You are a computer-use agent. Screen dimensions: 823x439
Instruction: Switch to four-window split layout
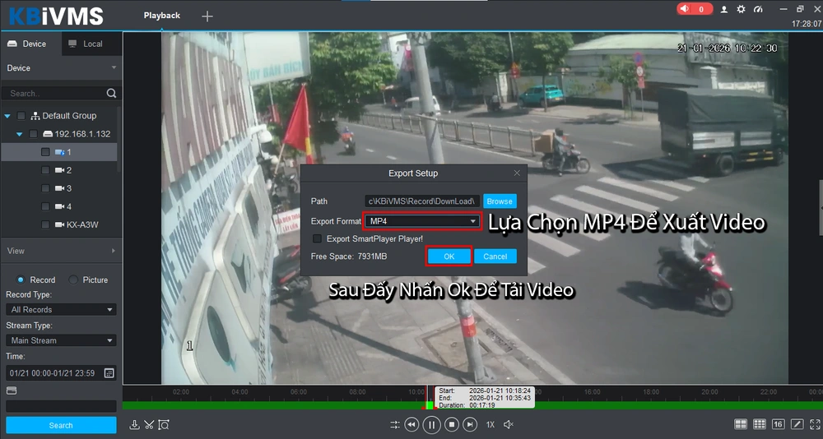point(741,423)
